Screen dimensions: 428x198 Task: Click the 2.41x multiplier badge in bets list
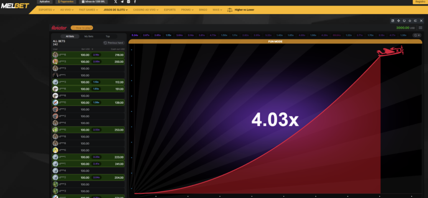point(96,164)
